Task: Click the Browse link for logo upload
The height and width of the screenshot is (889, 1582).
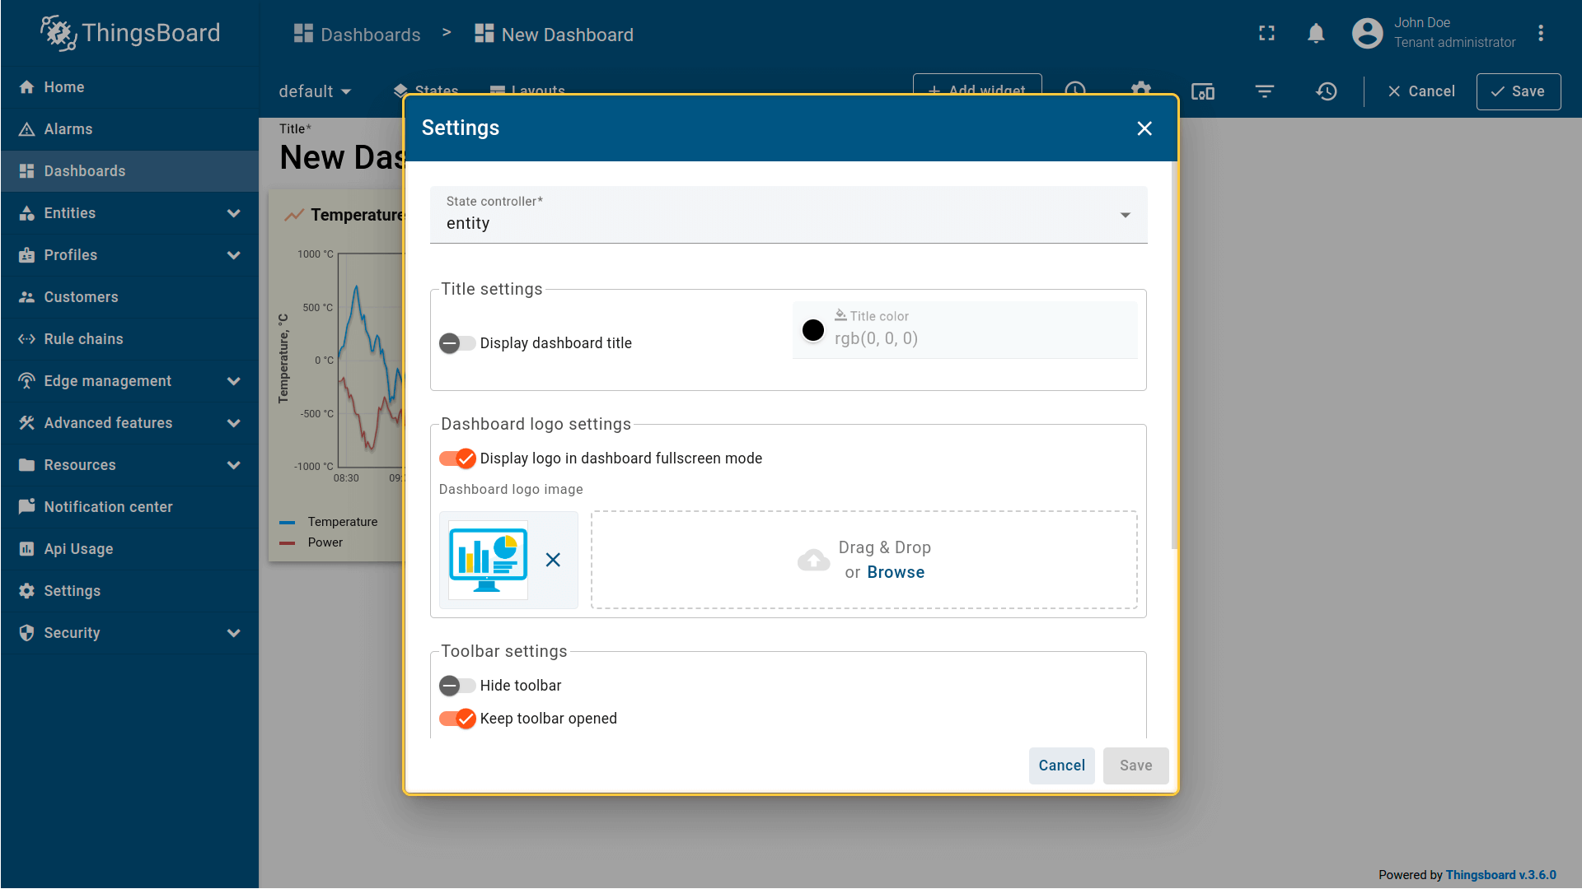Action: click(x=896, y=572)
